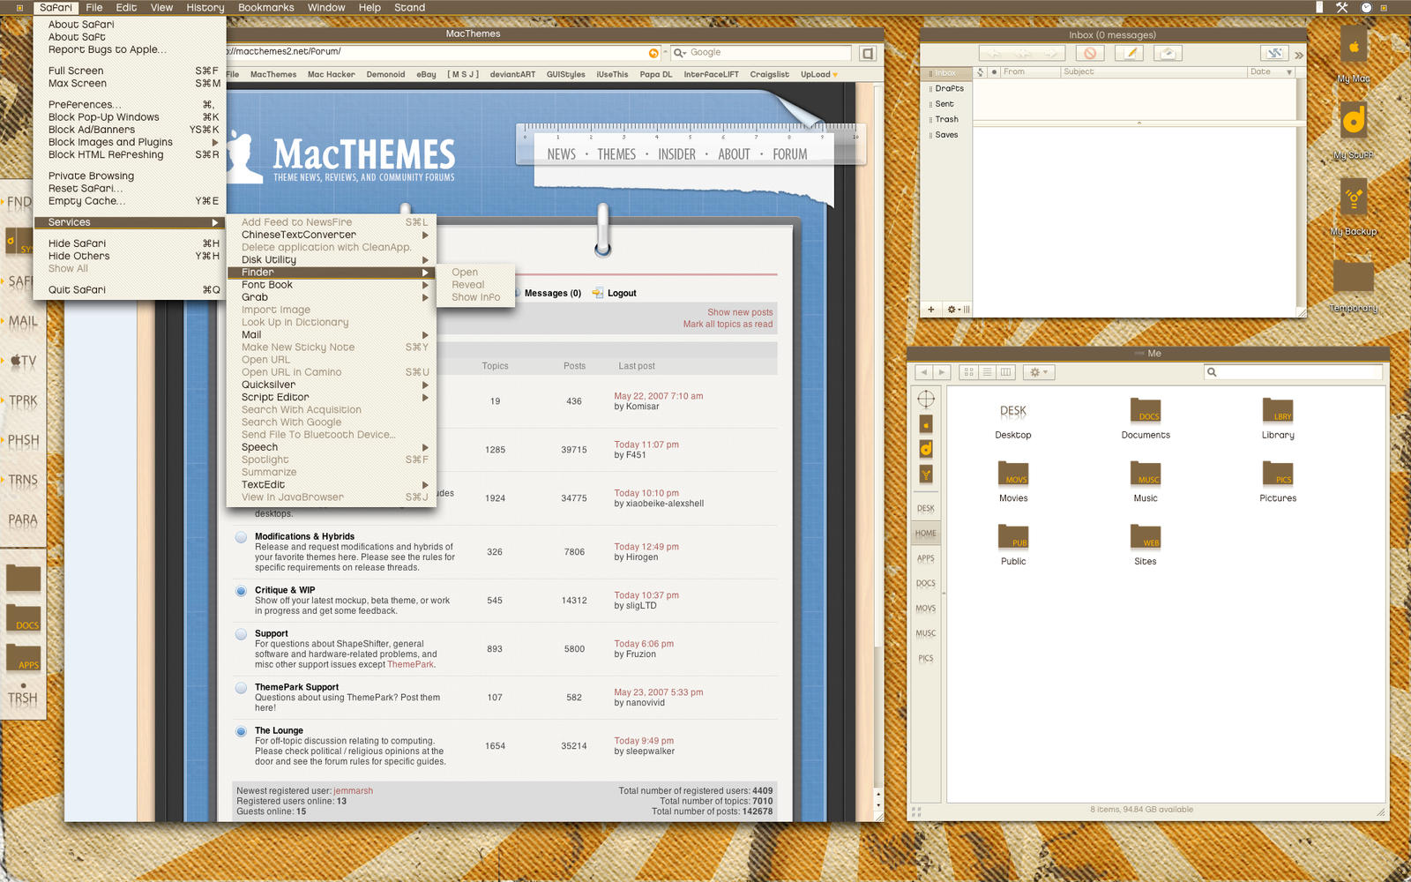Open the Sites folder in Me window

1146,543
